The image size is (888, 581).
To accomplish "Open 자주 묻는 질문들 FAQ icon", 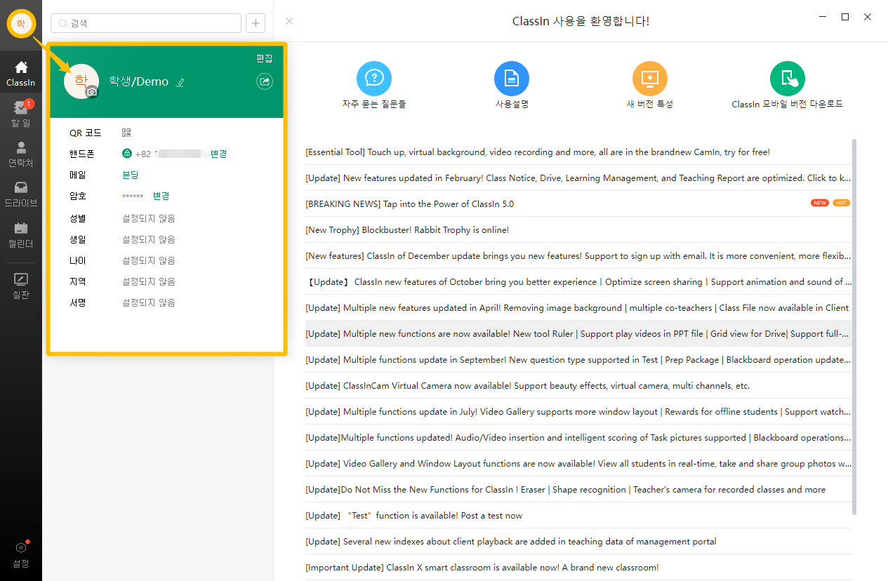I will [x=374, y=79].
